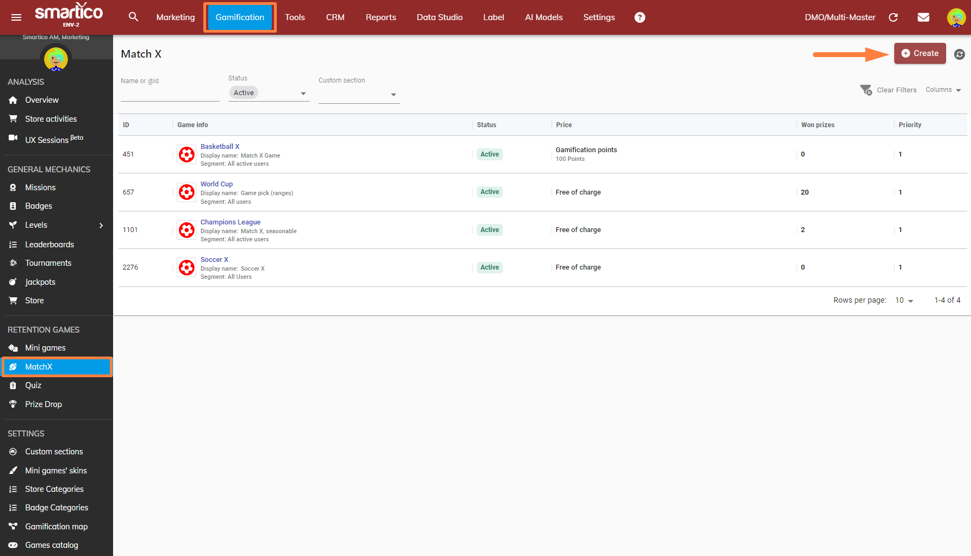
Task: Change the rows per page value
Action: 904,301
